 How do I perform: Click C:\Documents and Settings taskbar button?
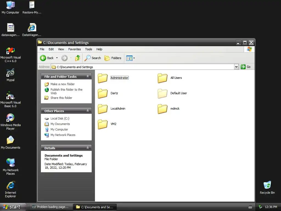(x=95, y=207)
